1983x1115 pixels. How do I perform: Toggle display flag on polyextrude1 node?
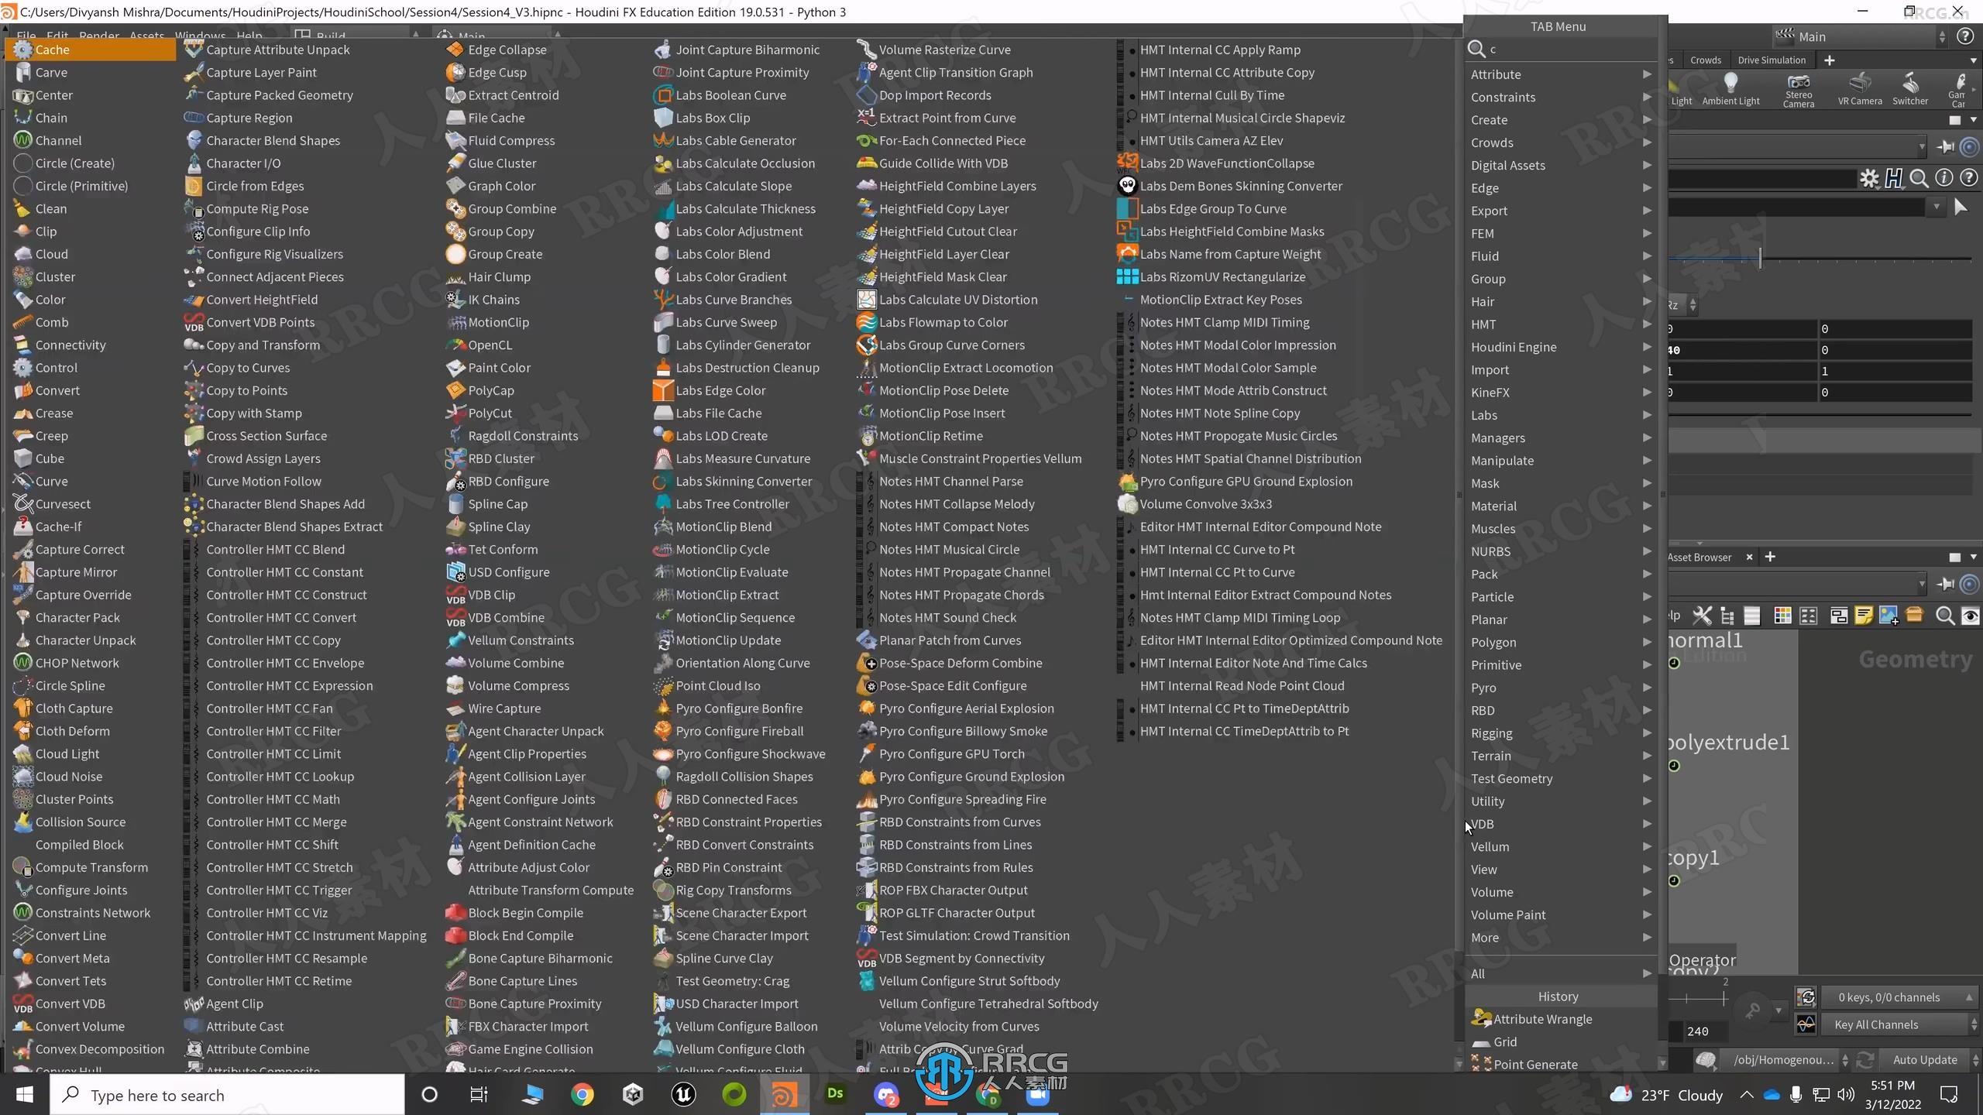pyautogui.click(x=1674, y=766)
